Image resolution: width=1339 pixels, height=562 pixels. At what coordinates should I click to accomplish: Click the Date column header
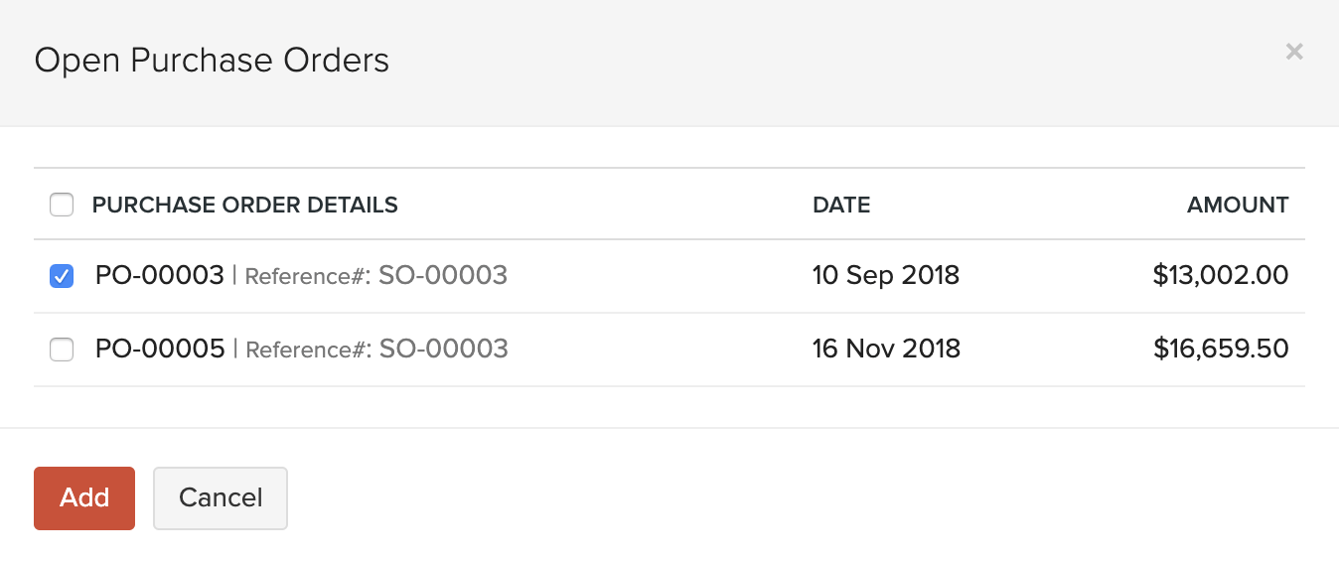pos(840,206)
